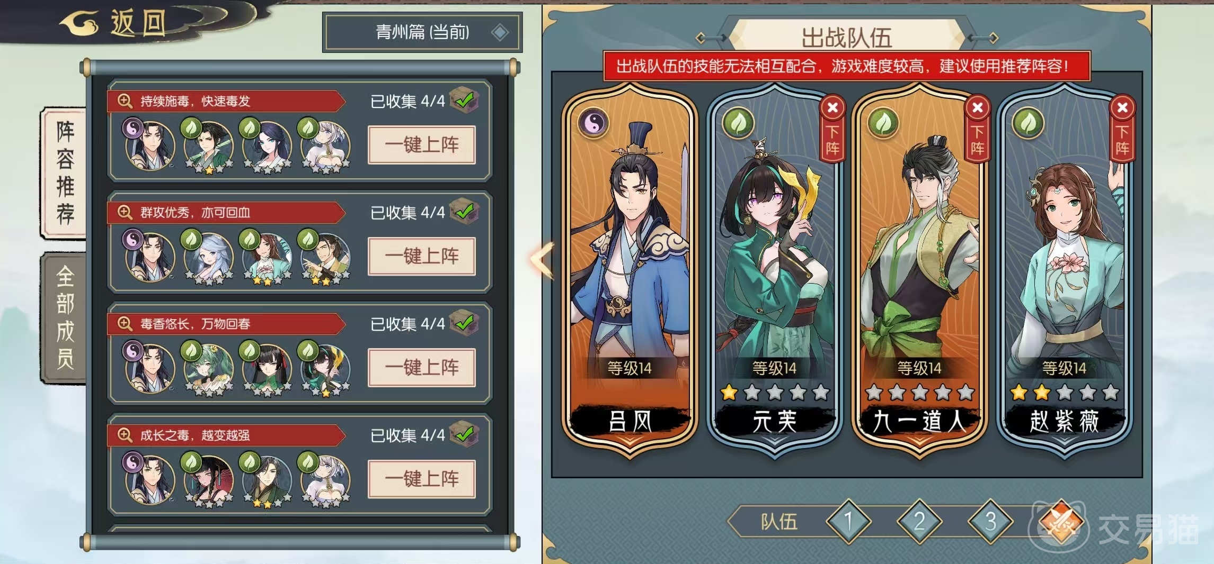Tap the yin-yang icon on 吕风's card

pos(594,123)
